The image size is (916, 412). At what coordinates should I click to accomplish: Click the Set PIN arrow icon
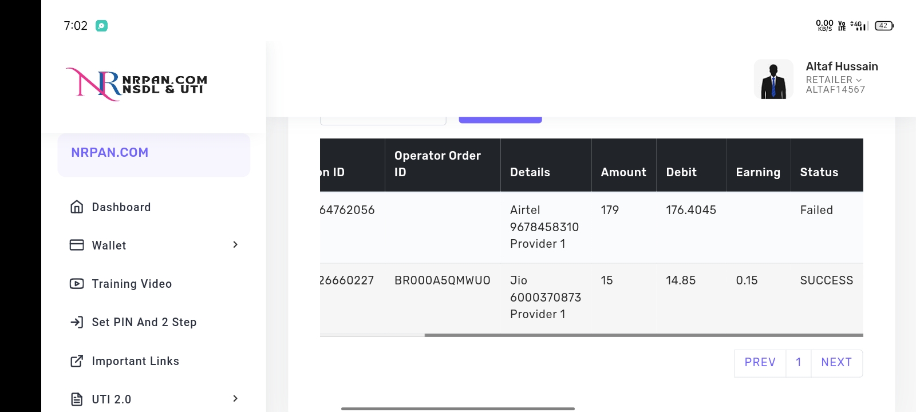click(x=77, y=322)
